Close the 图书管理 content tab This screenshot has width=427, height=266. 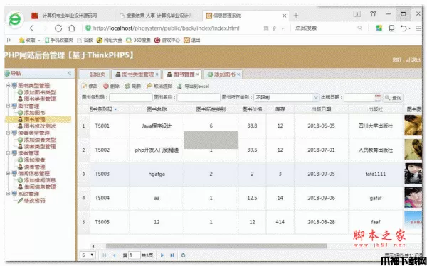(x=198, y=74)
